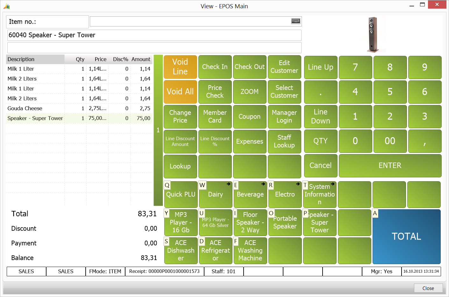Click Member Card button
This screenshot has width=449, height=297.
point(215,116)
